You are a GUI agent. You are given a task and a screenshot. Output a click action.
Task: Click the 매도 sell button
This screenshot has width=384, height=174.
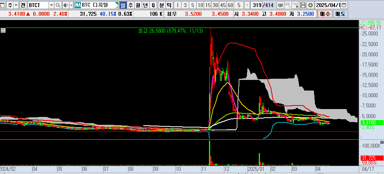click(x=341, y=14)
